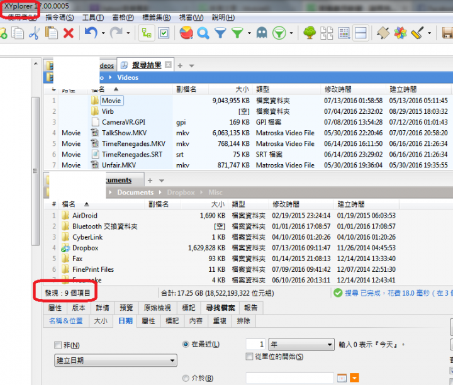Open the 建立日期 date type combo box
Screen dimensions: 453x385
(116, 360)
